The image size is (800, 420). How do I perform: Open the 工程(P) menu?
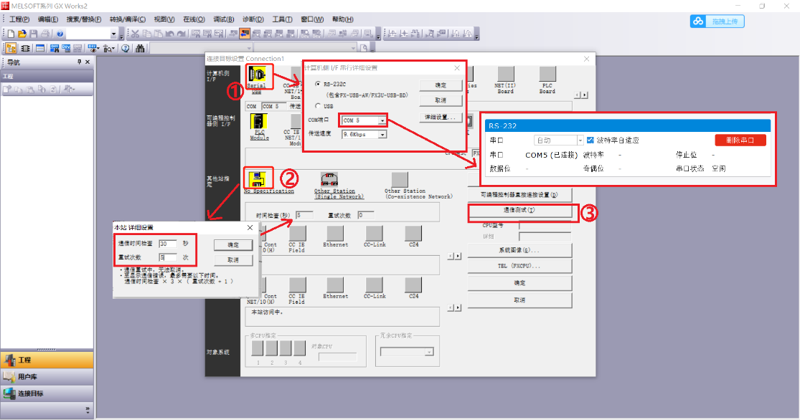pyautogui.click(x=19, y=19)
